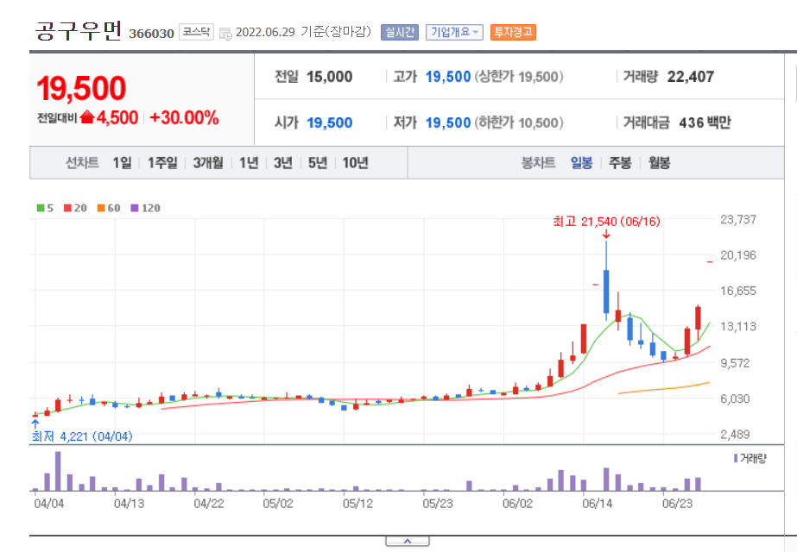The width and height of the screenshot is (797, 552).
Task: Click the 상한가 19,500 text
Action: (x=519, y=77)
